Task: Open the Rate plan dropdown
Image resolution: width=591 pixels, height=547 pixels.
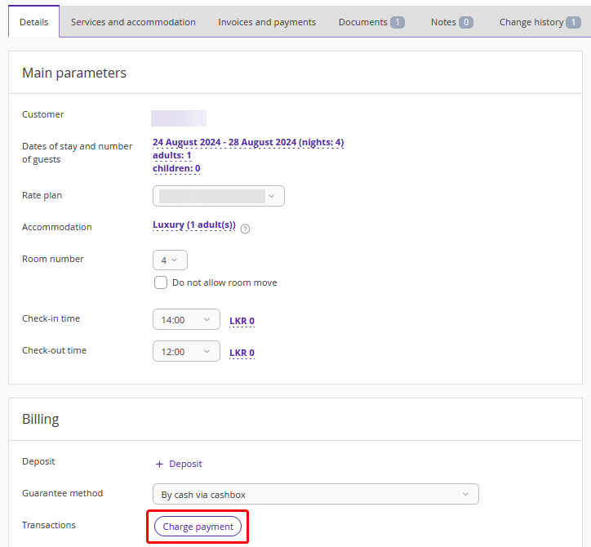Action: click(218, 196)
